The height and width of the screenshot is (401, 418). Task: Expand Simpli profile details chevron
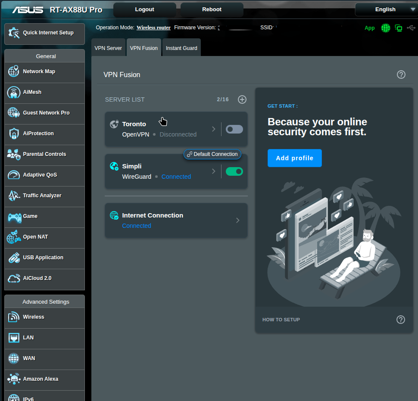(214, 171)
